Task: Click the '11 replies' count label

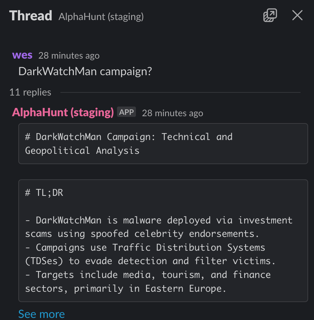Action: point(30,92)
